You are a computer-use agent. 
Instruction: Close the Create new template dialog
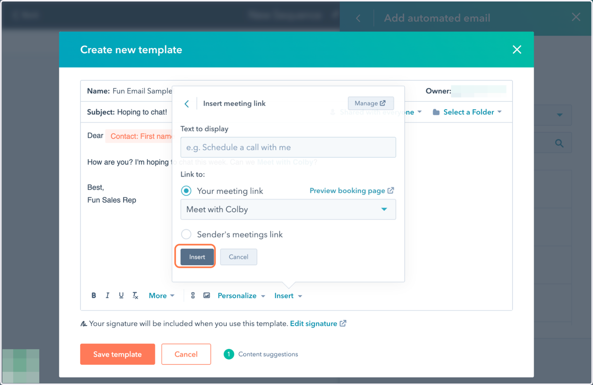(x=517, y=49)
